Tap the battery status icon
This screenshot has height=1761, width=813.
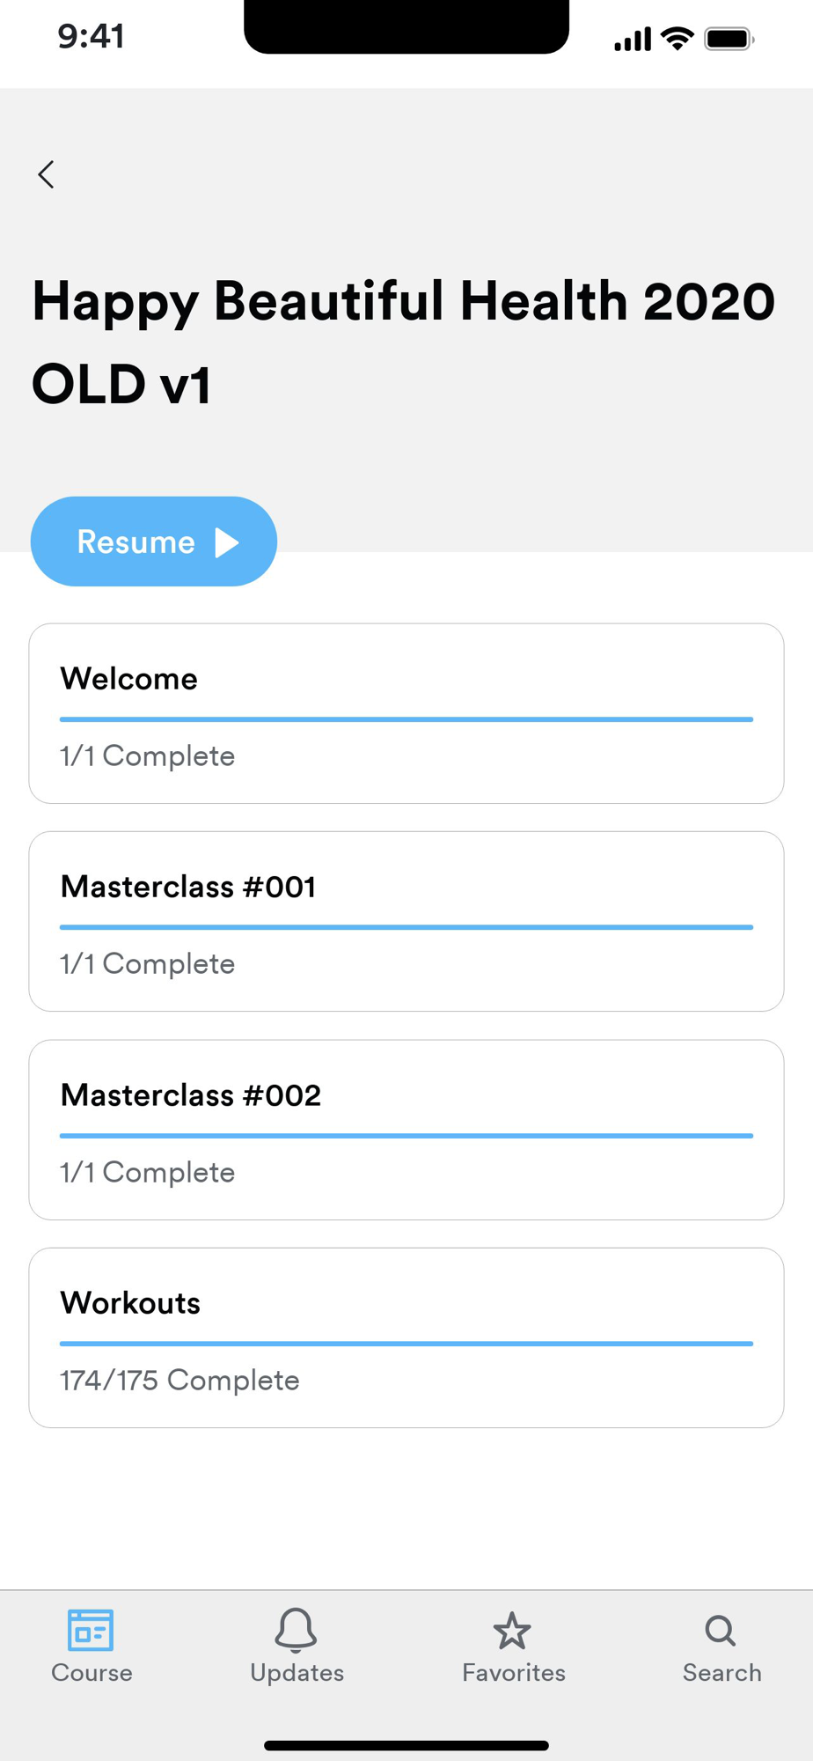coord(729,39)
